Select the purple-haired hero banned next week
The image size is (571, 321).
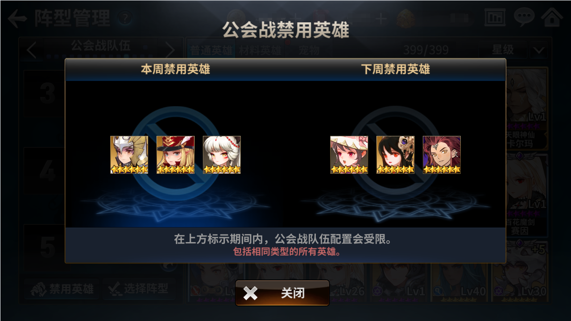(x=442, y=155)
